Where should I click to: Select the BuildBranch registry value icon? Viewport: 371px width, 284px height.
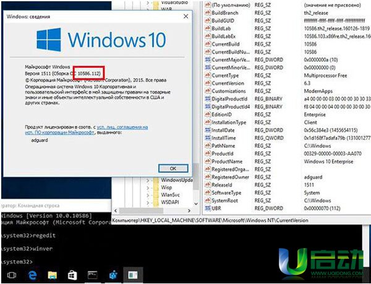tap(208, 12)
